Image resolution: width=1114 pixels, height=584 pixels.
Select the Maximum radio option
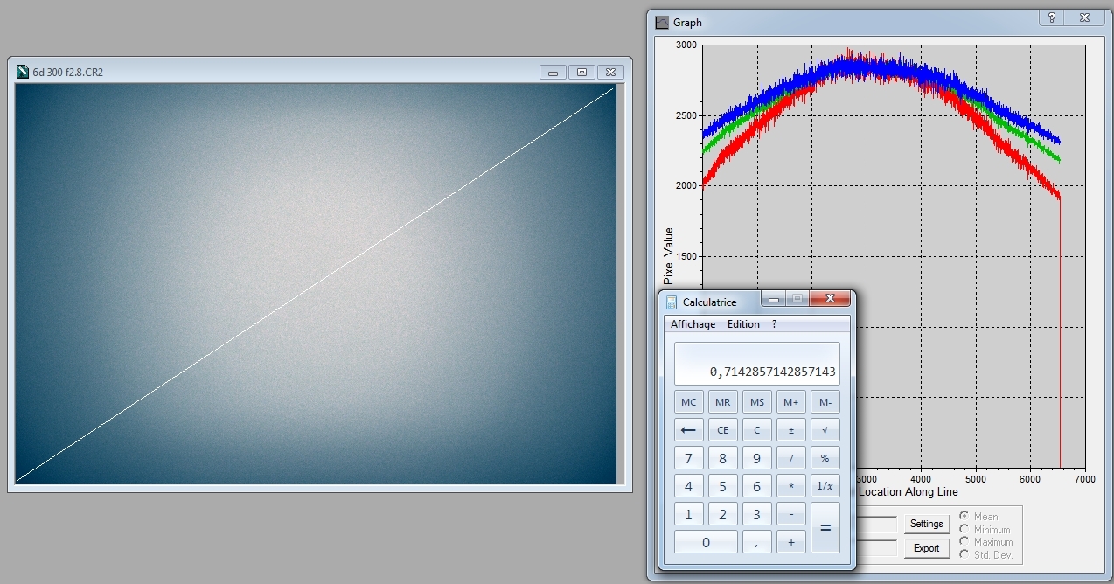pos(964,542)
